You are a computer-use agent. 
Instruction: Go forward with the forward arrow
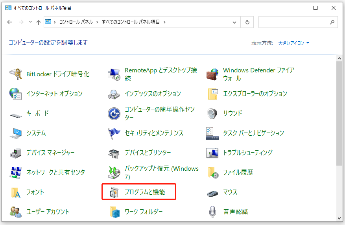point(21,22)
